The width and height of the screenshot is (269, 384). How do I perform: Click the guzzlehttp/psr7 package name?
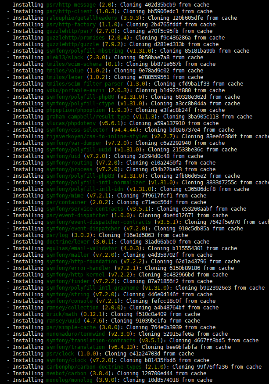click(x=70, y=31)
